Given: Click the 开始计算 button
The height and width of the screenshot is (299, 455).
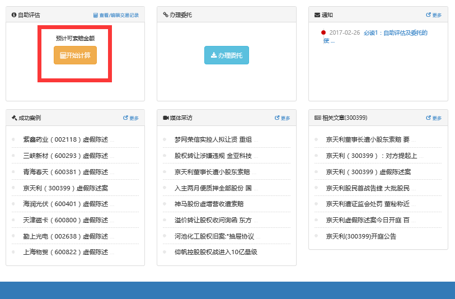Looking at the screenshot, I should (75, 55).
